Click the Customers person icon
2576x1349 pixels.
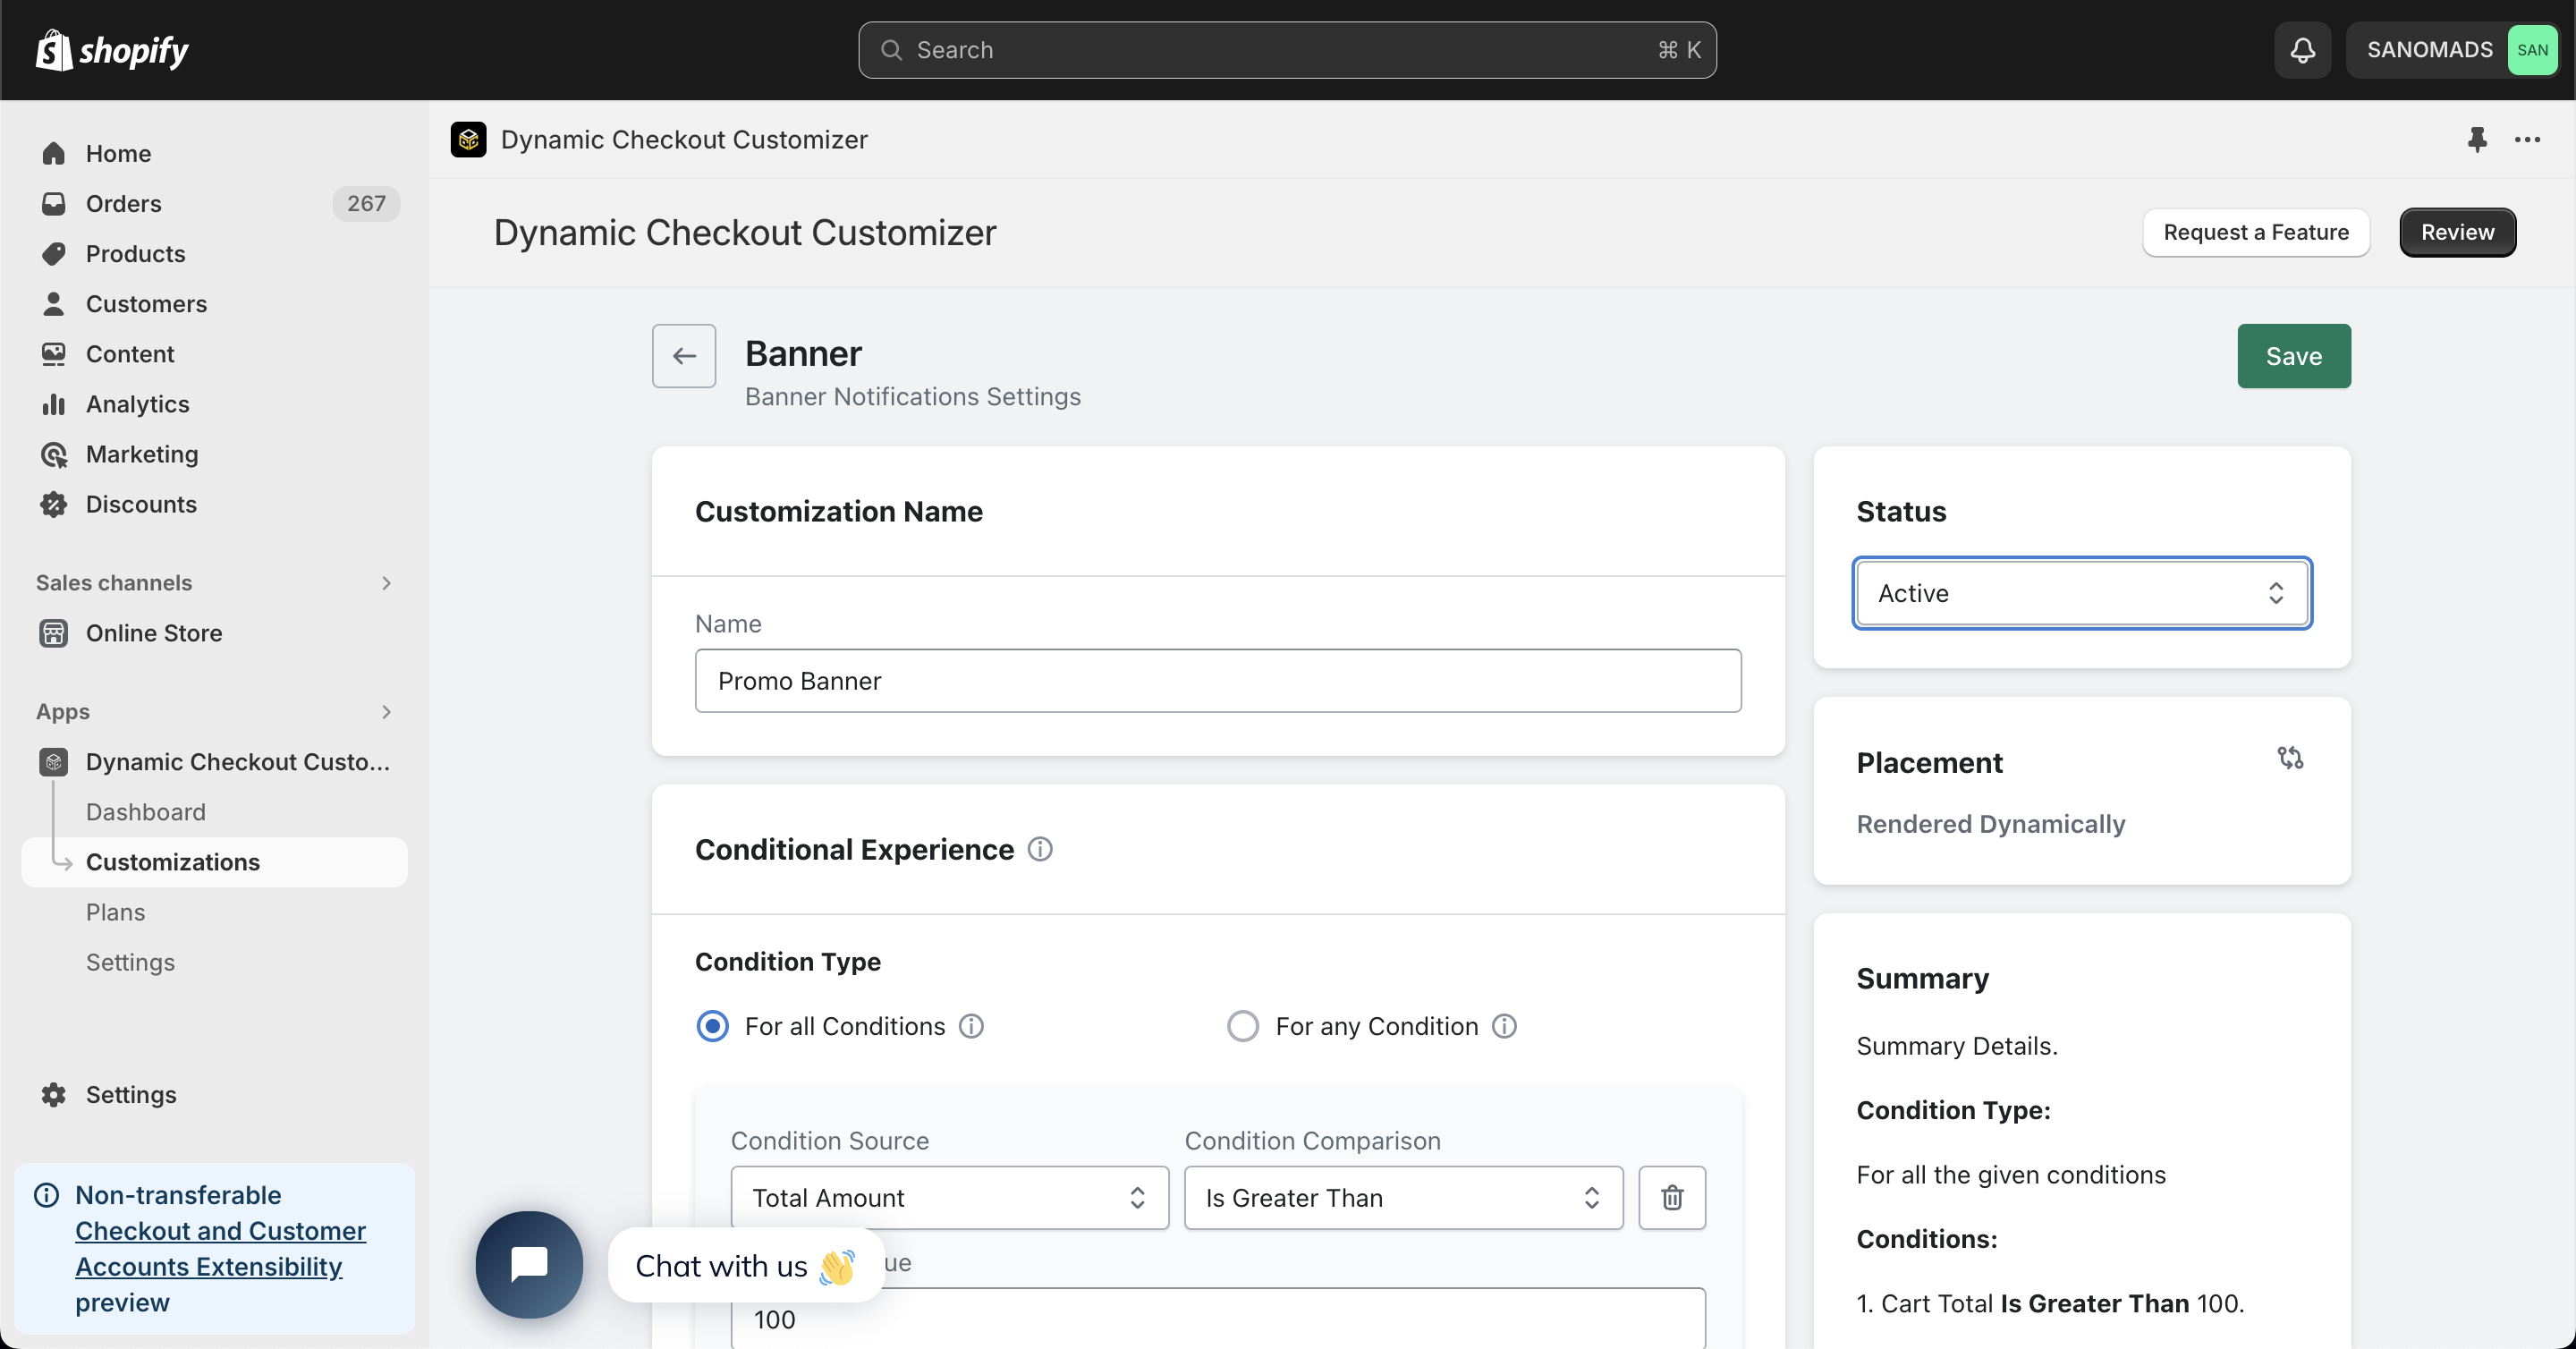tap(54, 303)
